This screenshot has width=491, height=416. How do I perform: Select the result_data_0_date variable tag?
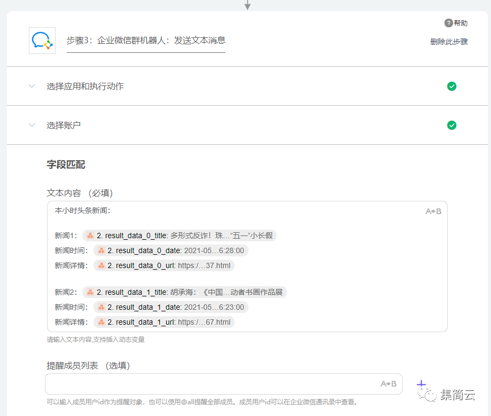coord(171,251)
